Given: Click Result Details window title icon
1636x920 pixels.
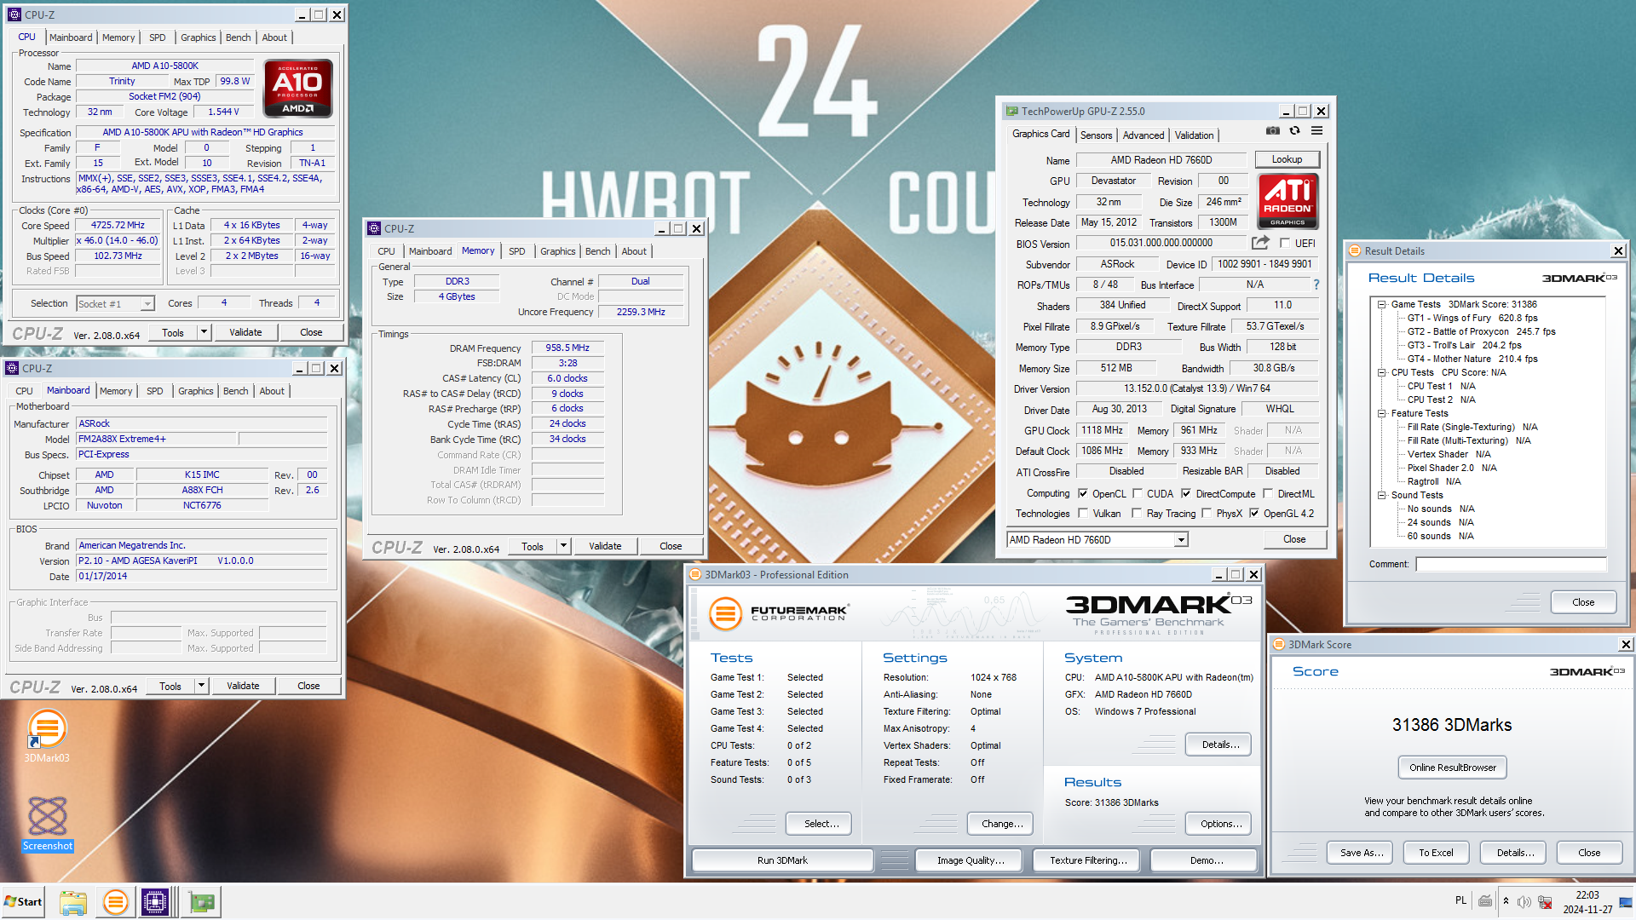Looking at the screenshot, I should (1355, 250).
